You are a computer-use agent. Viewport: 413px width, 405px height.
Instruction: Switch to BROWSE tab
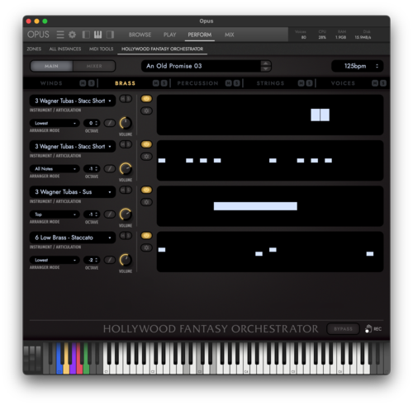(x=140, y=35)
